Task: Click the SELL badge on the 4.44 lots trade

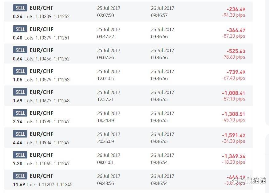Action: pos(20,134)
